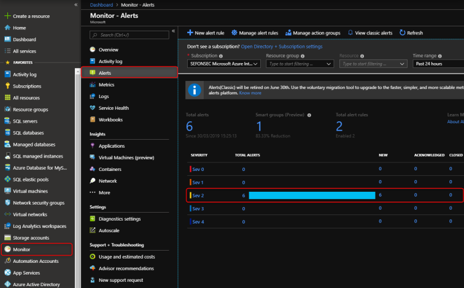
Task: Open Logs in the Monitor menu
Action: click(104, 96)
